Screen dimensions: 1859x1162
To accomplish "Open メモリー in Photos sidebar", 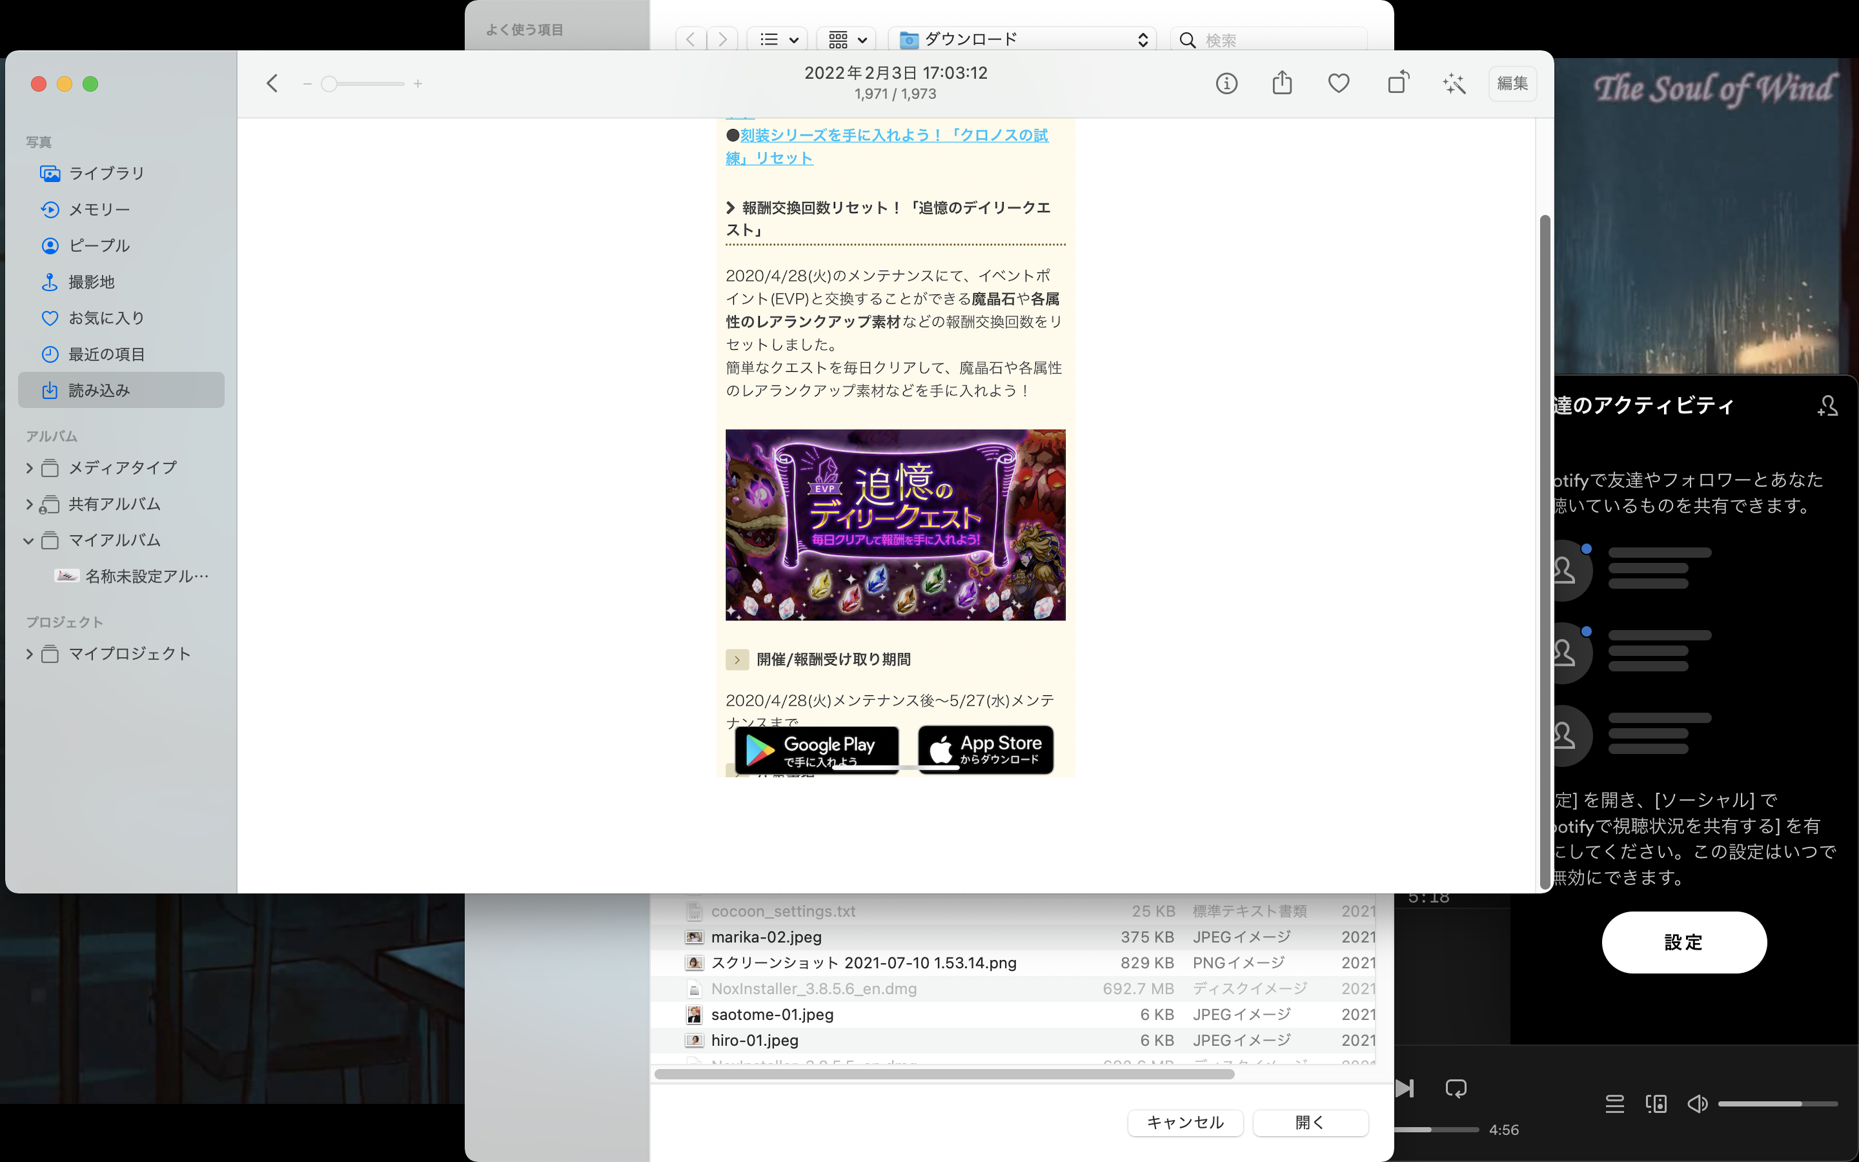I will [121, 209].
